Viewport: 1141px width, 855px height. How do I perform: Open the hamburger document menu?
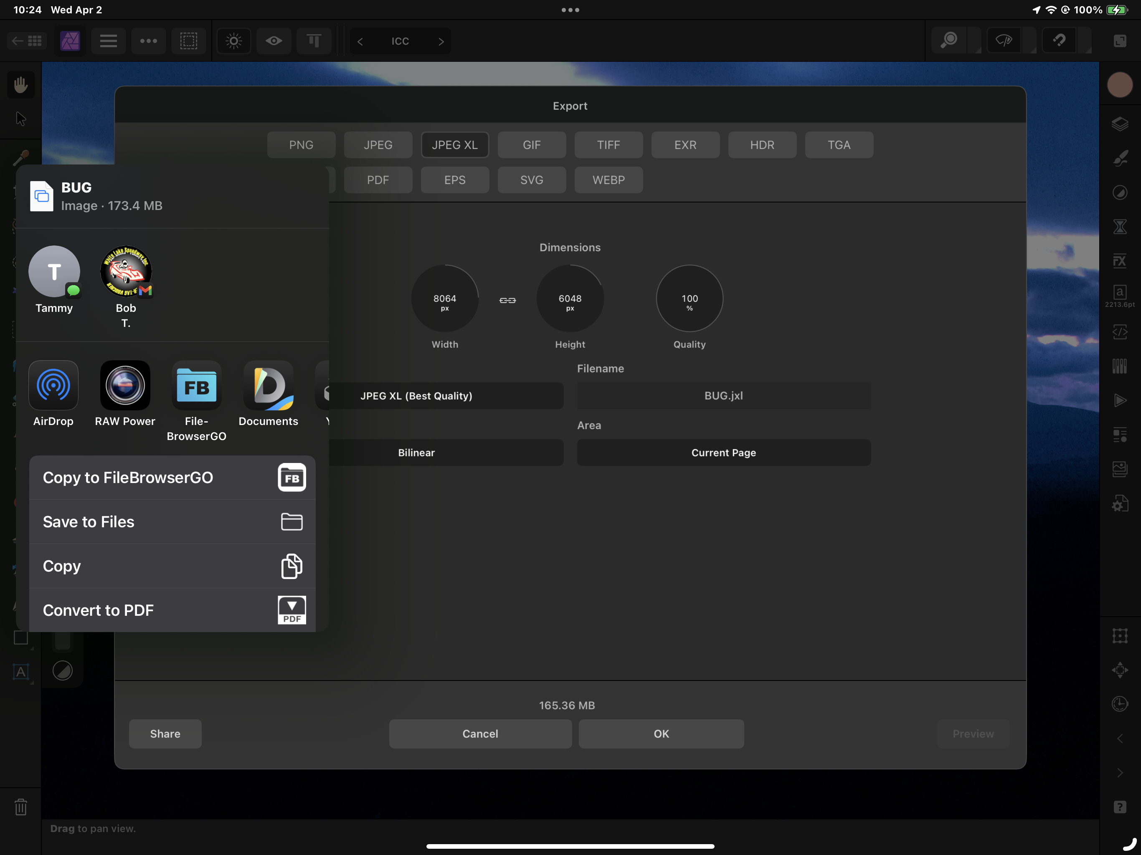click(x=108, y=41)
